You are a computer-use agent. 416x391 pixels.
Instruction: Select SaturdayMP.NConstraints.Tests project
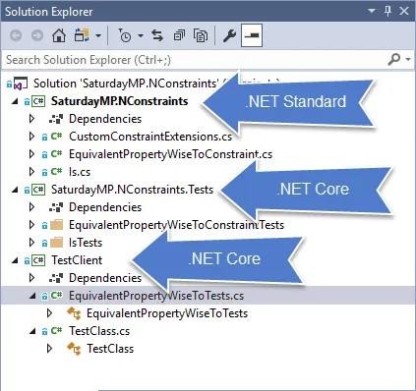tap(132, 190)
